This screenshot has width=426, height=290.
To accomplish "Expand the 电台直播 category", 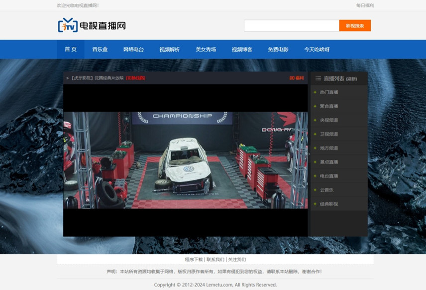I will (339, 176).
